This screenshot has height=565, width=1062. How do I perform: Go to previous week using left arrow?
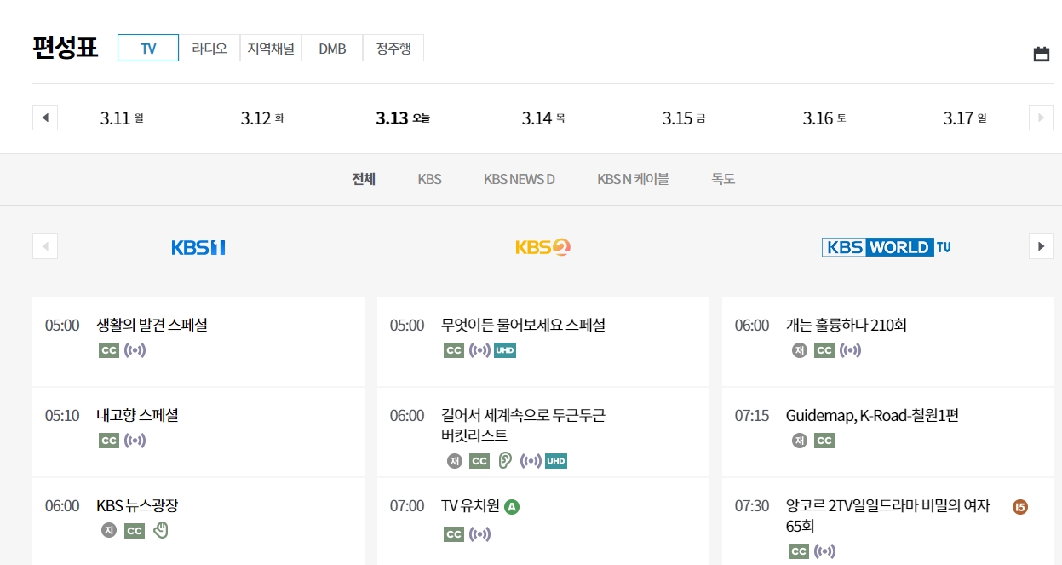[x=45, y=118]
